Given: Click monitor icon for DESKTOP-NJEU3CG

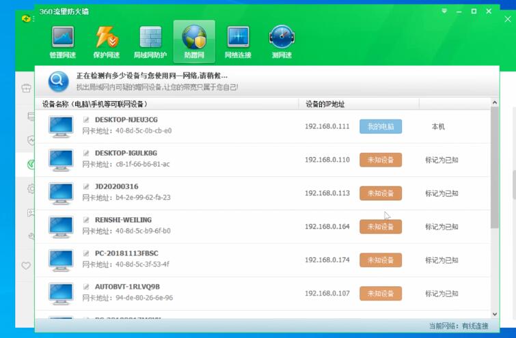Looking at the screenshot, I should pos(61,126).
